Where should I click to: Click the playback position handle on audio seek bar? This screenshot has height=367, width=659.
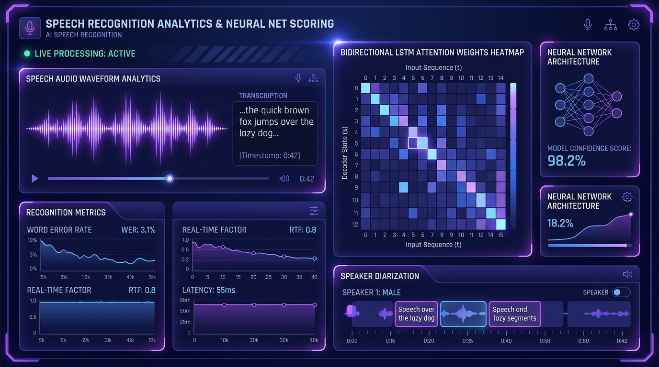point(169,178)
